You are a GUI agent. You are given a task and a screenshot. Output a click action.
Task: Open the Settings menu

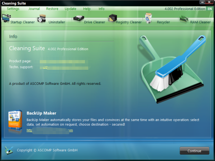tap(13, 9)
